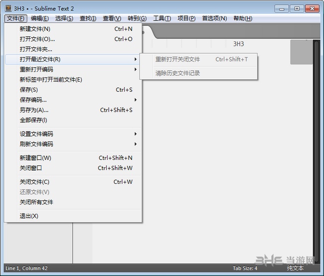Choose 退出(X) to quit

(73, 216)
